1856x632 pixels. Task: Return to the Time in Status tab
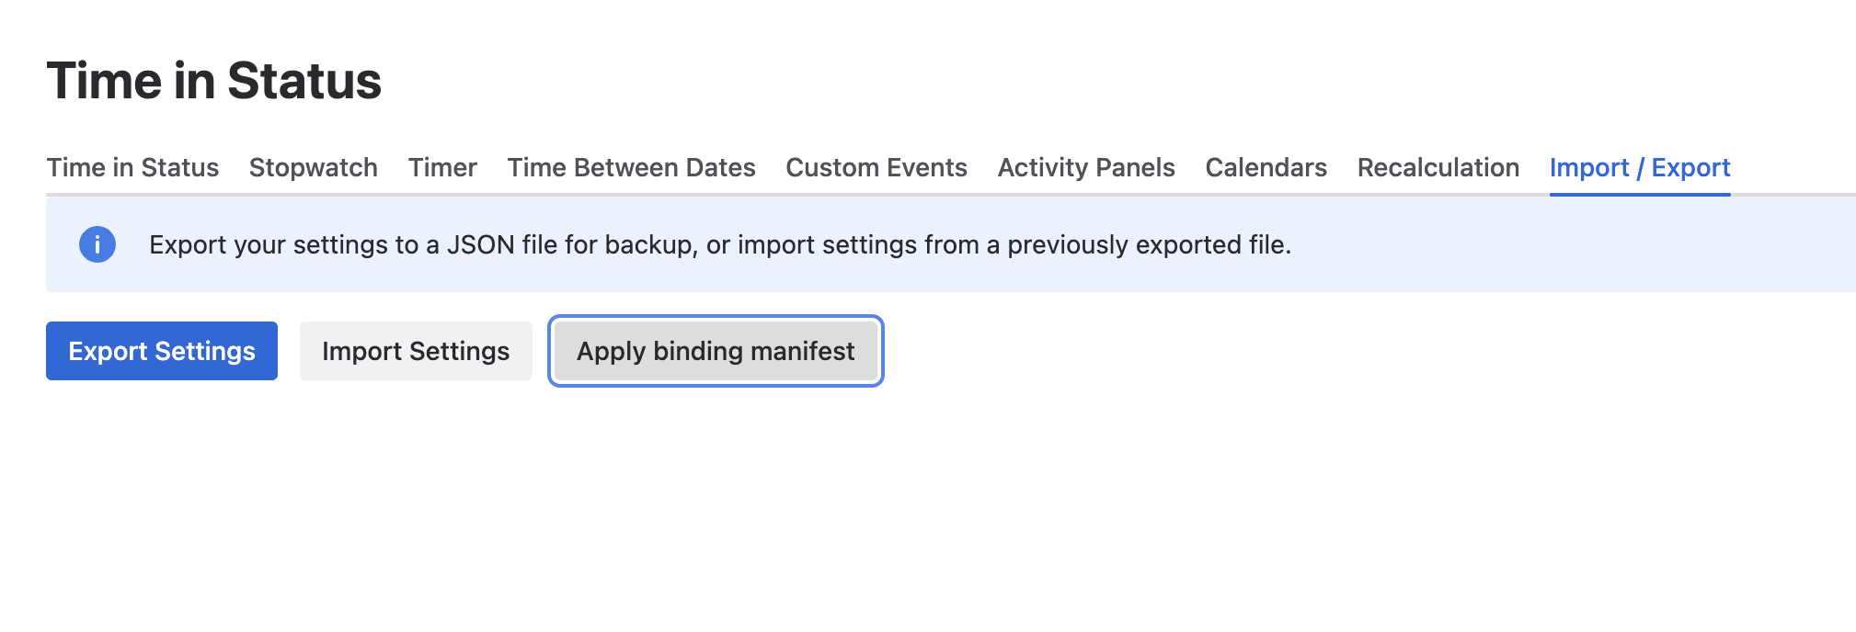[132, 167]
